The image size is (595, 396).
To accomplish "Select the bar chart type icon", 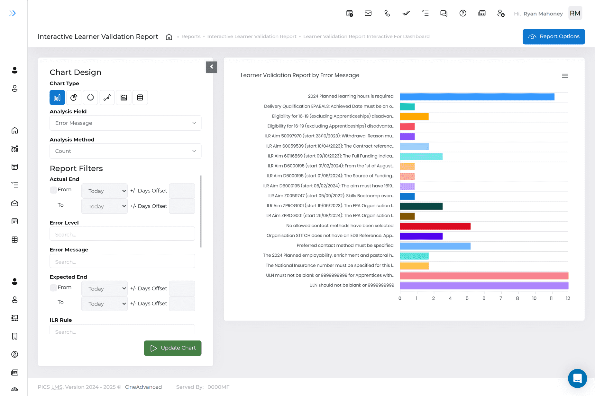I will point(57,98).
